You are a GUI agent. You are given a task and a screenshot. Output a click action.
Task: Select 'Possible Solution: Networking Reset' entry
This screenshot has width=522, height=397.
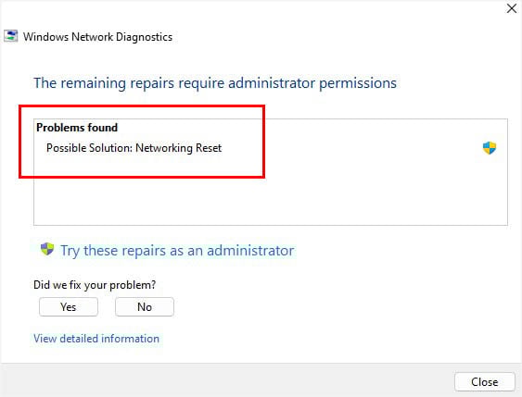click(x=134, y=148)
